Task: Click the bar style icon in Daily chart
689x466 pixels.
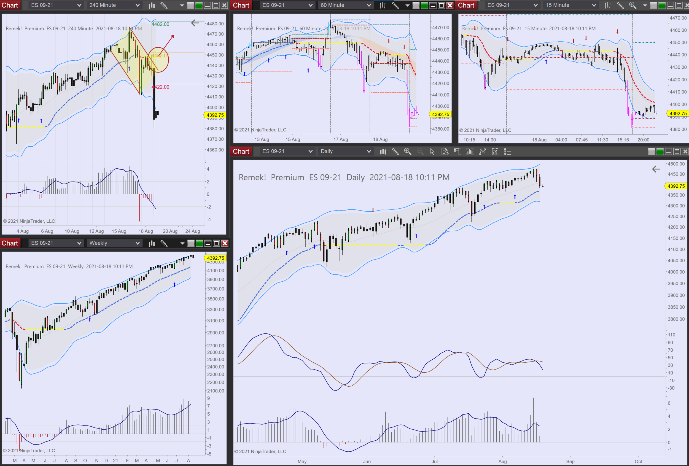Action: (383, 152)
